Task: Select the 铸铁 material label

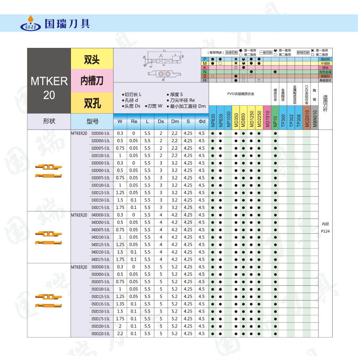Action: click(325, 68)
